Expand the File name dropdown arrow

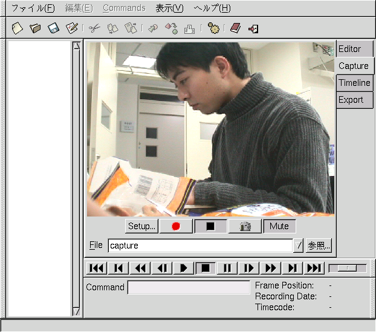[x=298, y=246]
